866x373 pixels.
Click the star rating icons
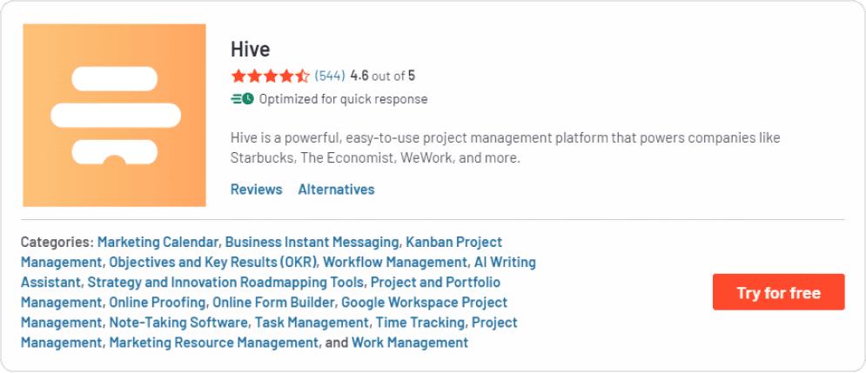pyautogui.click(x=270, y=76)
